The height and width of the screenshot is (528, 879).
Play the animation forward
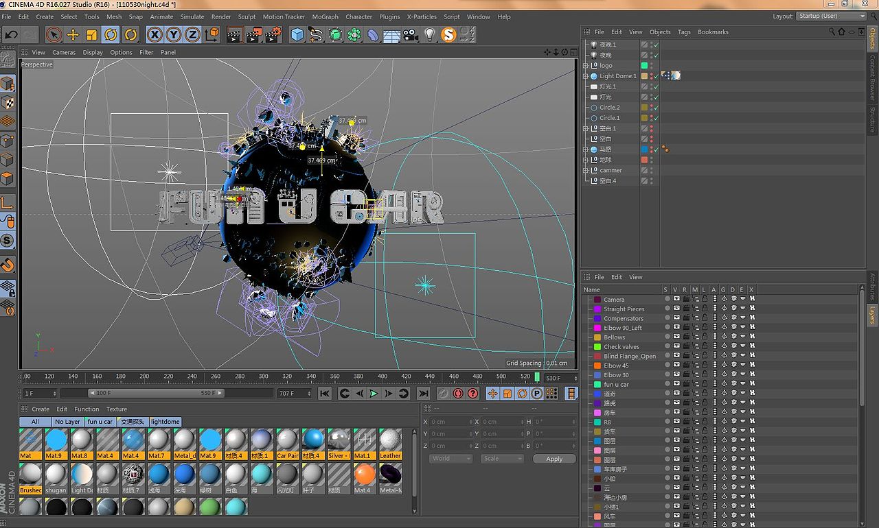coord(374,394)
